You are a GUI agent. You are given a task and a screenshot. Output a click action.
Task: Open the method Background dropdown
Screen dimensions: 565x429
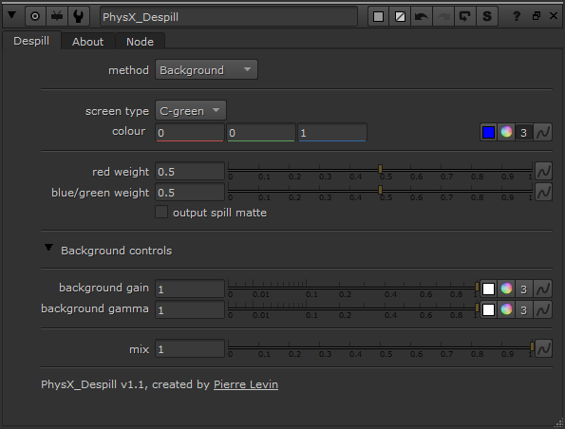click(x=206, y=70)
